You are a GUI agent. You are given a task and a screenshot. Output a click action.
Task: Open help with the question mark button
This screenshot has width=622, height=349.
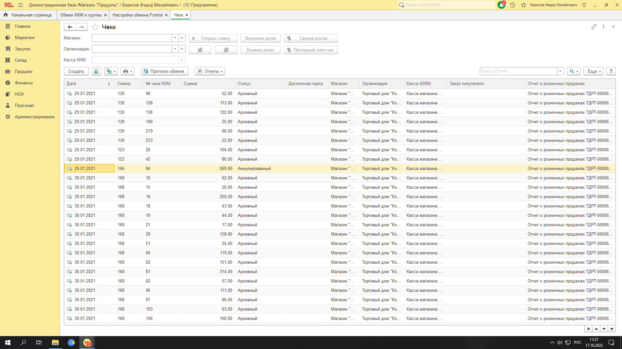[611, 71]
